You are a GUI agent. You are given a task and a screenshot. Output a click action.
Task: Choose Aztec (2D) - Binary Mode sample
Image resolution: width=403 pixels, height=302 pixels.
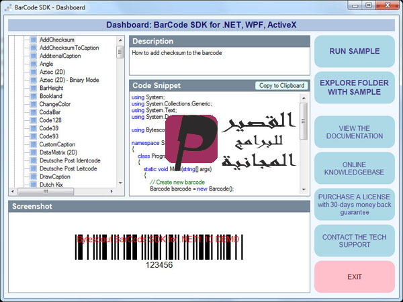coord(69,80)
